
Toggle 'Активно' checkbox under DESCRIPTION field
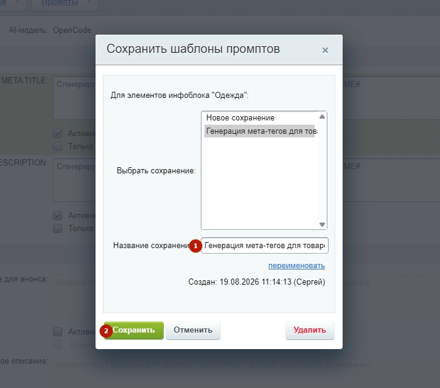tap(58, 215)
